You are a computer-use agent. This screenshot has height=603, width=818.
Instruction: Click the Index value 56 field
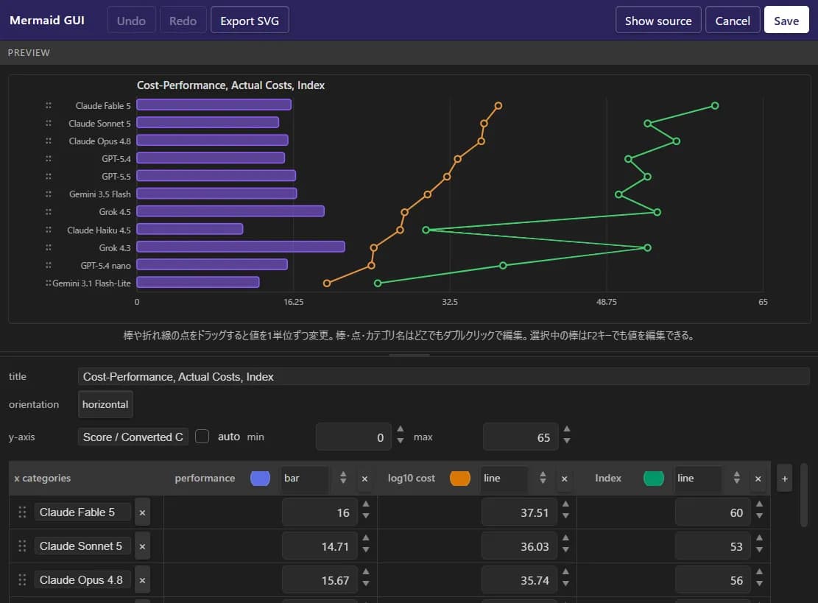[x=713, y=580]
